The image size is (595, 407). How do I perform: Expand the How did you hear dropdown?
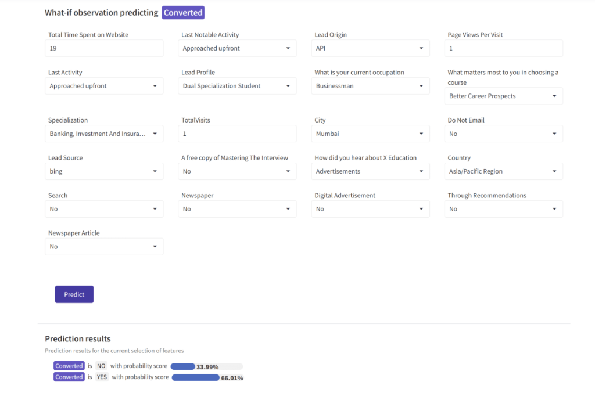(370, 171)
